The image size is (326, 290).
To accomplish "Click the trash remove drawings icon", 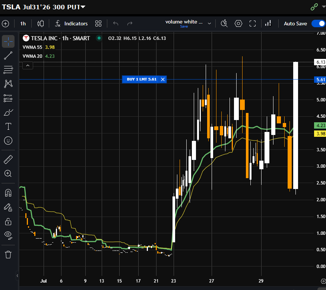I will [8, 255].
